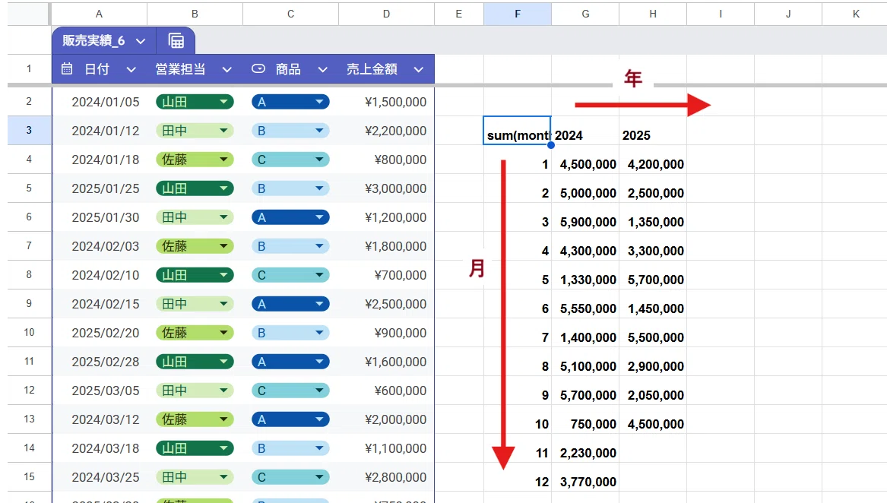Select amount cell ¥1,500,000

386,102
